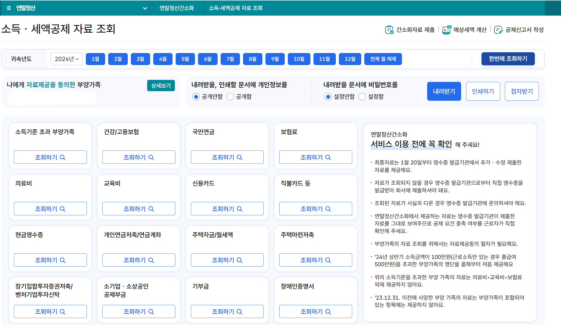
Task: Go to 연말정산간소화 breadcrumb
Action: [177, 8]
